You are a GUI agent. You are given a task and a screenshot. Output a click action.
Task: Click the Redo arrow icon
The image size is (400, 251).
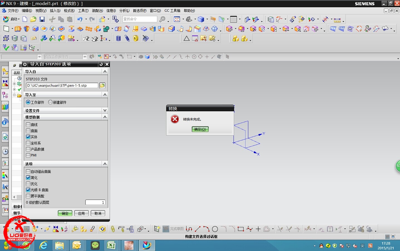pyautogui.click(x=92, y=19)
